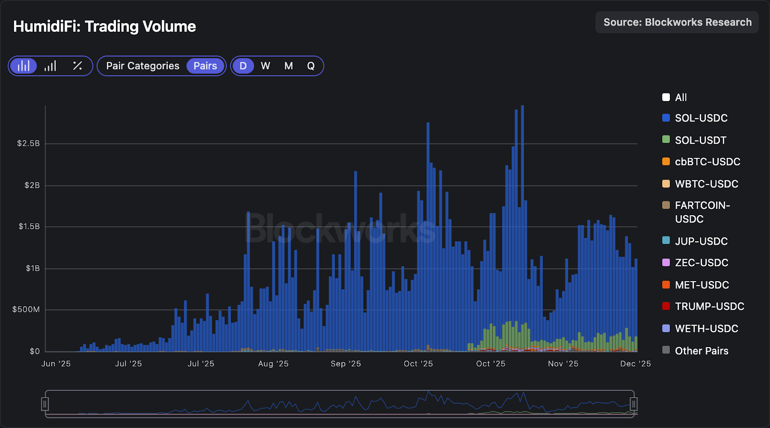Hide the SOL-USDT series
770x428 pixels.
(x=700, y=140)
